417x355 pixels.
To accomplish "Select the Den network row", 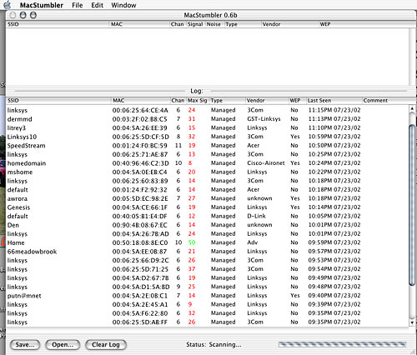I will (x=208, y=225).
